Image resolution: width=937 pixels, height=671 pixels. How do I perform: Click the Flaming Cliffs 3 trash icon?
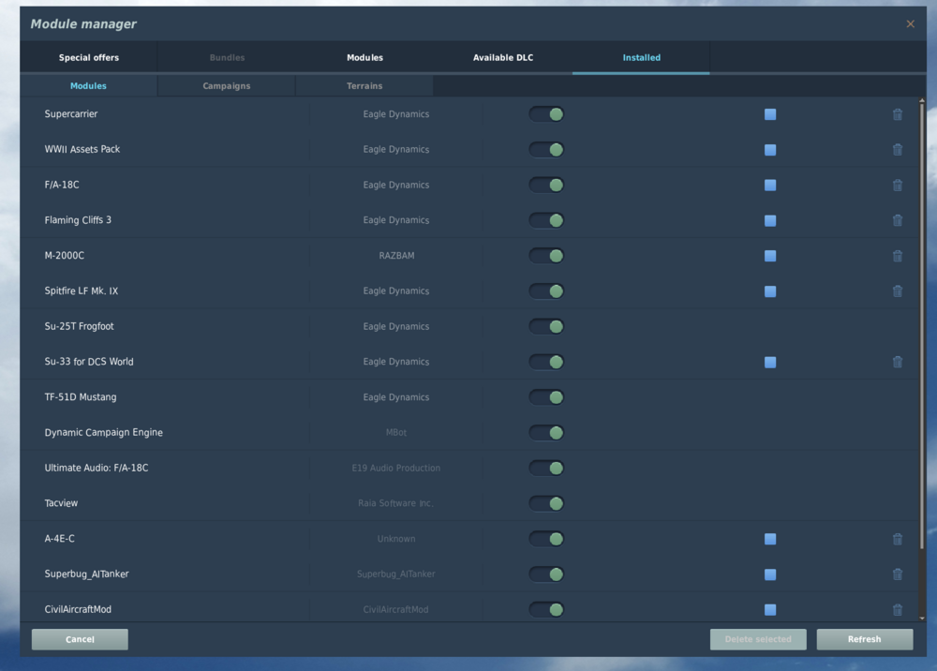click(x=897, y=220)
